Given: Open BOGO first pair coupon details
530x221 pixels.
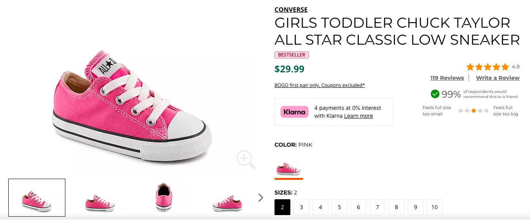Looking at the screenshot, I should [319, 85].
